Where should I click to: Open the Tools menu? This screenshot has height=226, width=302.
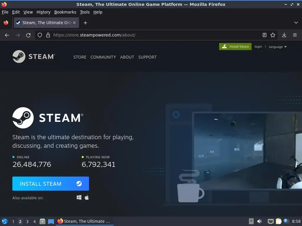coord(85,12)
